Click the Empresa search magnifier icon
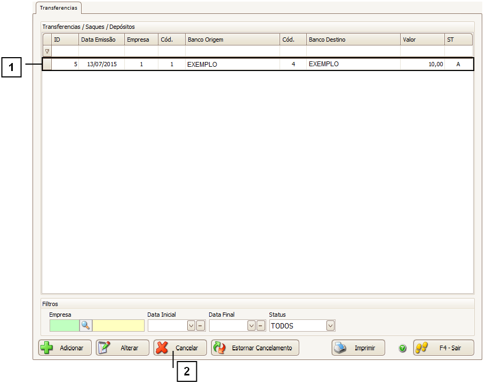 coord(86,325)
